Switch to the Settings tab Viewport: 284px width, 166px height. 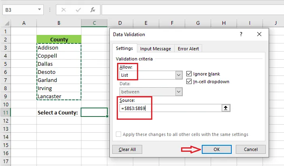(124, 48)
